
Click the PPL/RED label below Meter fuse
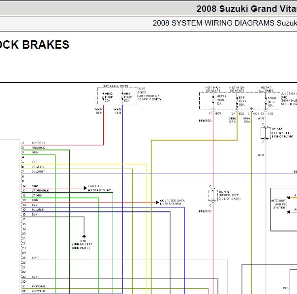tap(205, 120)
